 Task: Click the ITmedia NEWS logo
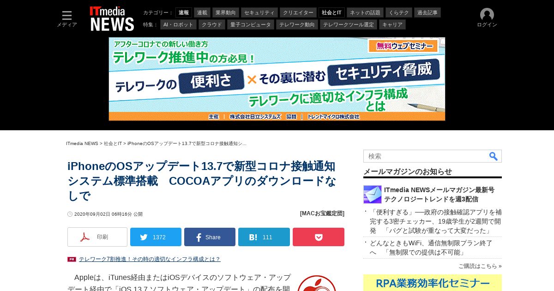pyautogui.click(x=112, y=19)
